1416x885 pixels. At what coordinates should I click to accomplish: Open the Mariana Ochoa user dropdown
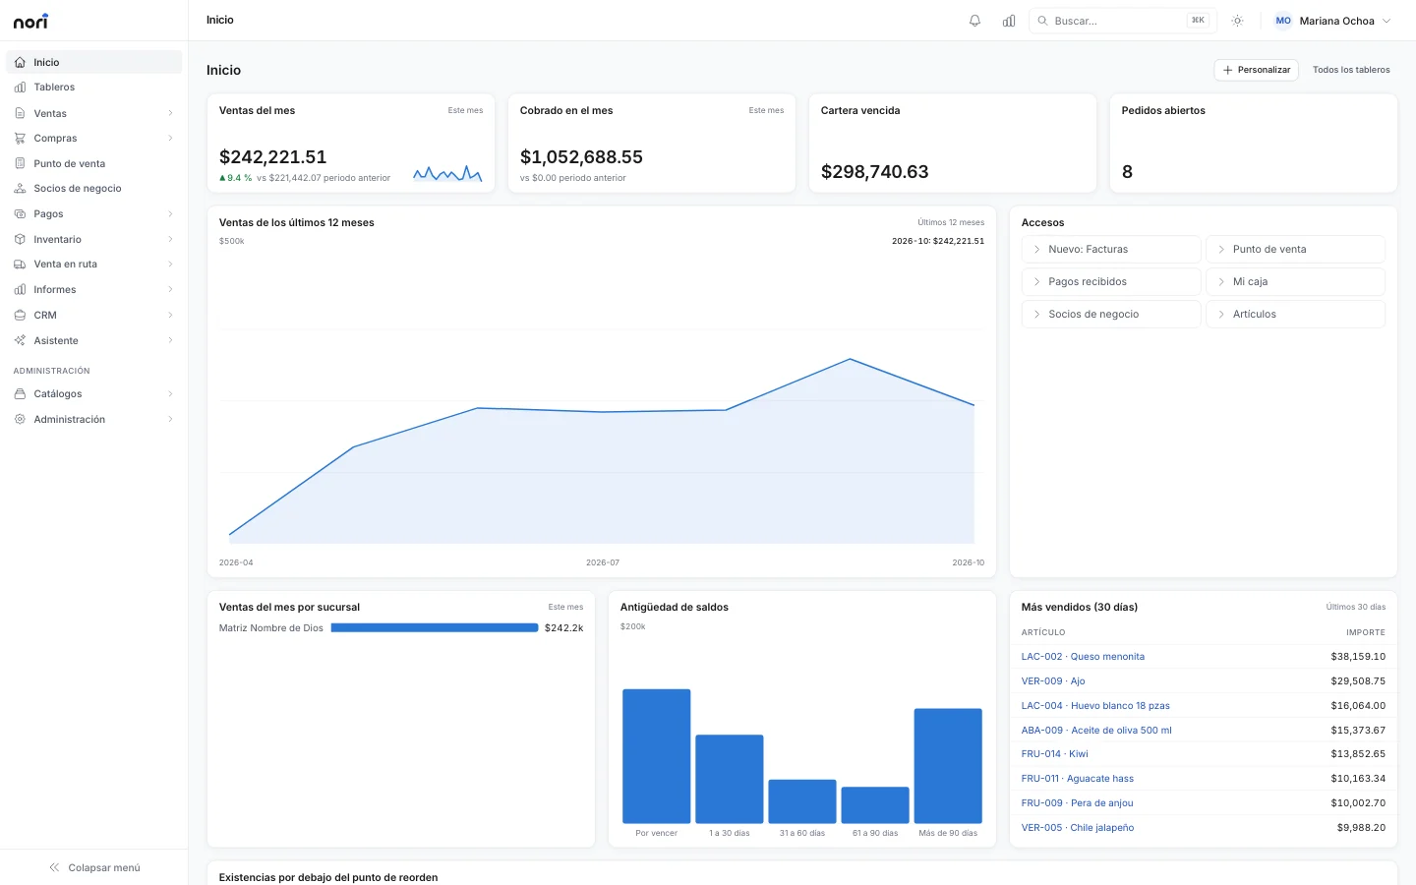pos(1332,21)
